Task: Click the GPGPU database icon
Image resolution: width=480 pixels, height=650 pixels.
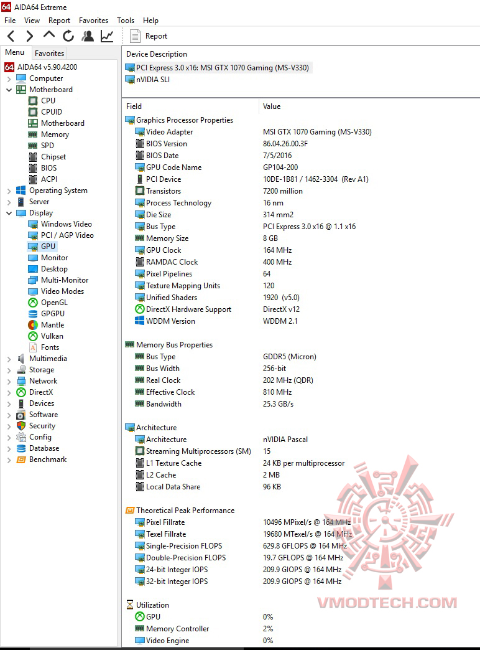Action: [33, 314]
